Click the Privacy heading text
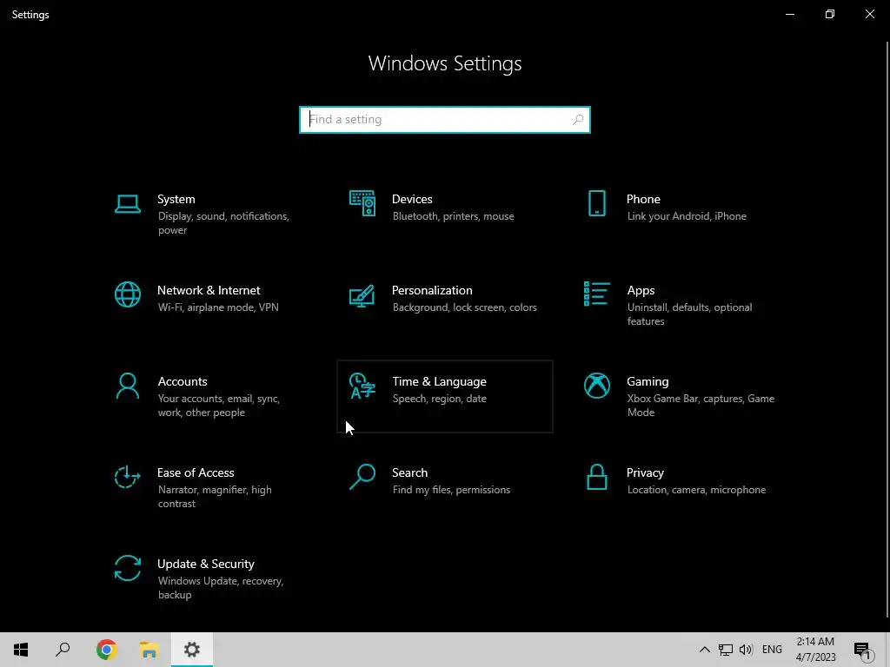The width and height of the screenshot is (890, 667). tap(645, 473)
